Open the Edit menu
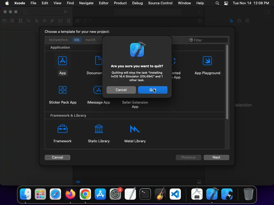Image resolution: width=274 pixels, height=205 pixels. [45, 3]
